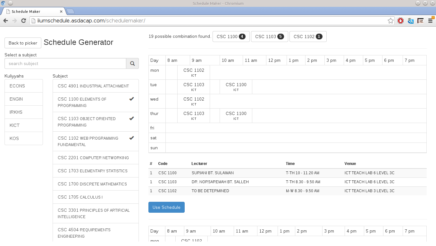Click lecturer DR. NORSAREMAH BT. SALLEH
Screen dimensions: 436x246
(x=220, y=182)
